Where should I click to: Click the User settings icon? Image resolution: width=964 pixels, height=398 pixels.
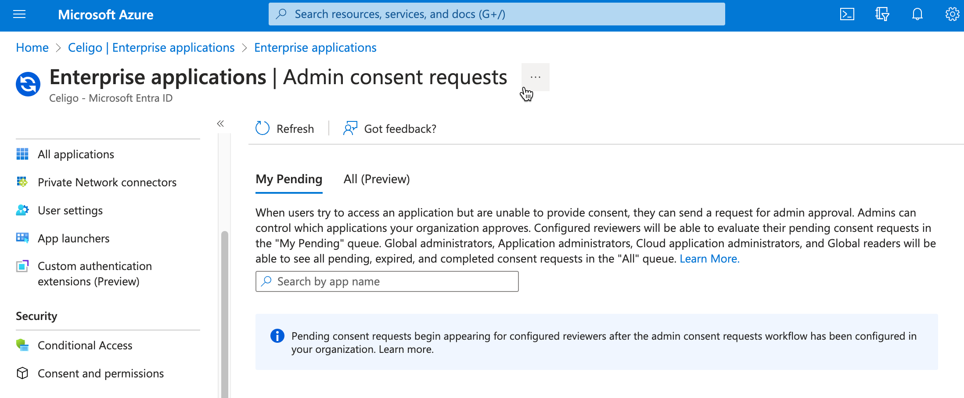(x=22, y=210)
